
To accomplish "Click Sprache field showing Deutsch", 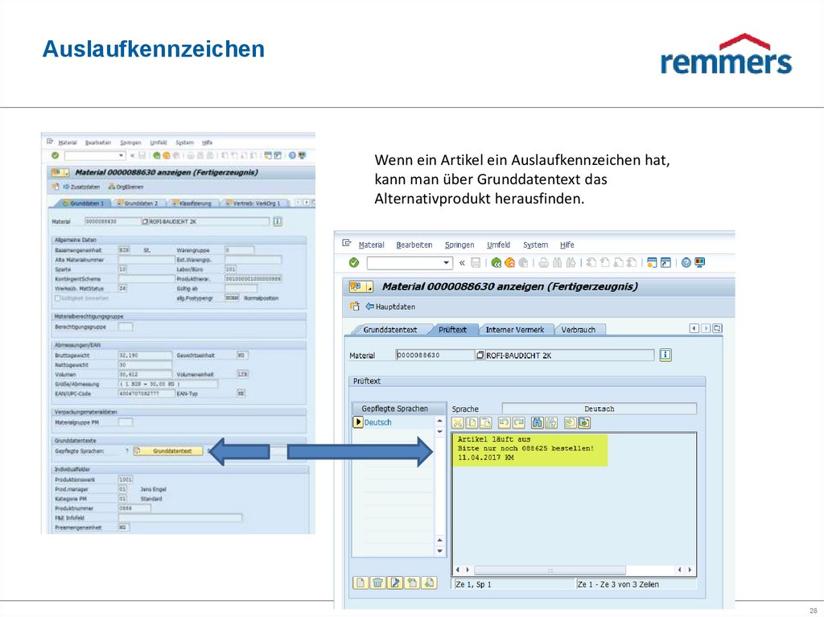I will coord(599,409).
